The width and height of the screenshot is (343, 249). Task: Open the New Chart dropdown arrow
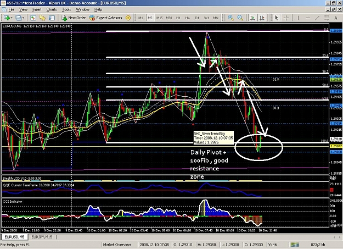[11, 18]
